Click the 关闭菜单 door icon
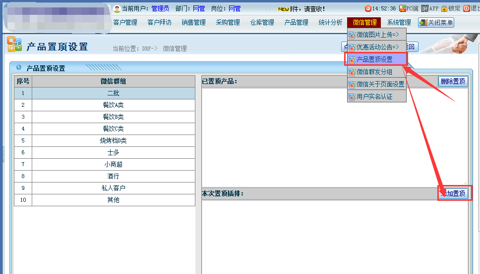Viewport: 480px width, 274px height. [422, 22]
